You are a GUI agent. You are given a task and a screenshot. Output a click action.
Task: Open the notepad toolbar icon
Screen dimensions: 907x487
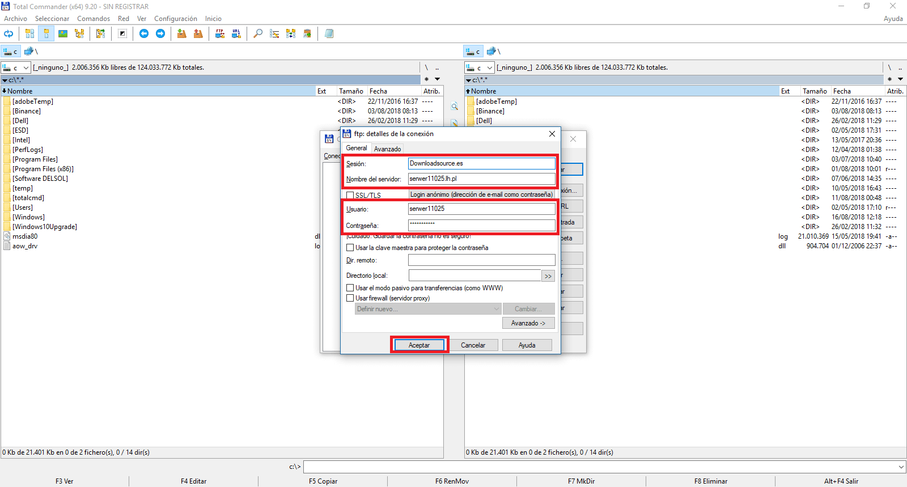point(329,33)
